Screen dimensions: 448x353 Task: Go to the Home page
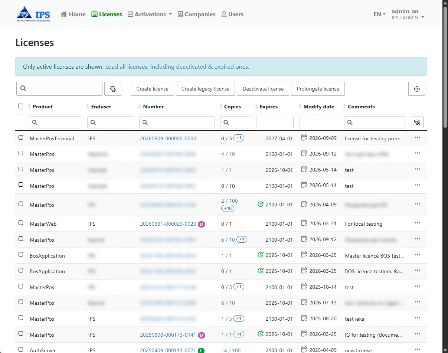click(x=73, y=14)
